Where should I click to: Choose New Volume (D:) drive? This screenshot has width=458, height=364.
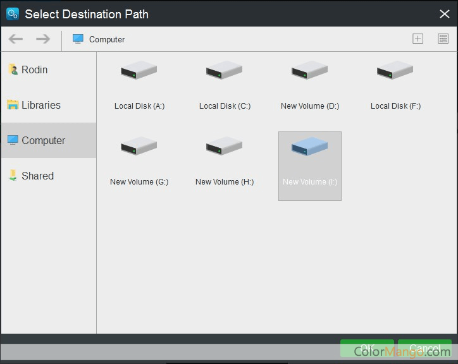pyautogui.click(x=310, y=85)
